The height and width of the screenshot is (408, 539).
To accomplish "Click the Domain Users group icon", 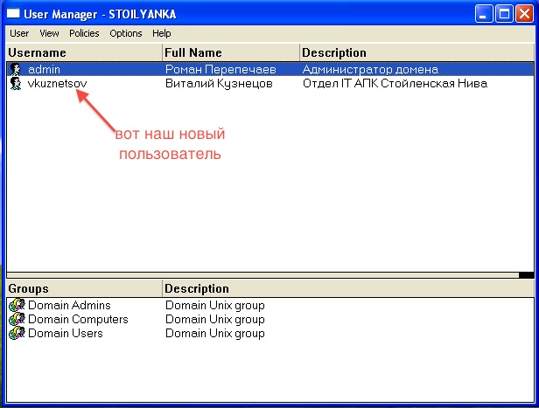I will 16,334.
